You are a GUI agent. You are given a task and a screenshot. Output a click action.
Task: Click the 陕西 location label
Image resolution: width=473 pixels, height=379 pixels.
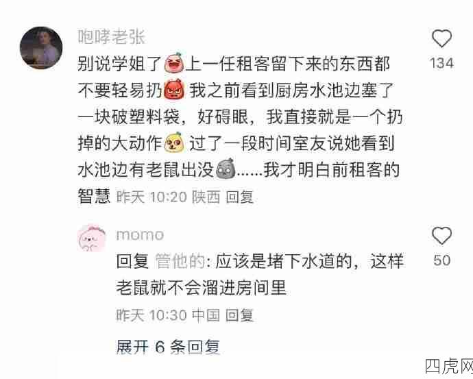point(206,197)
